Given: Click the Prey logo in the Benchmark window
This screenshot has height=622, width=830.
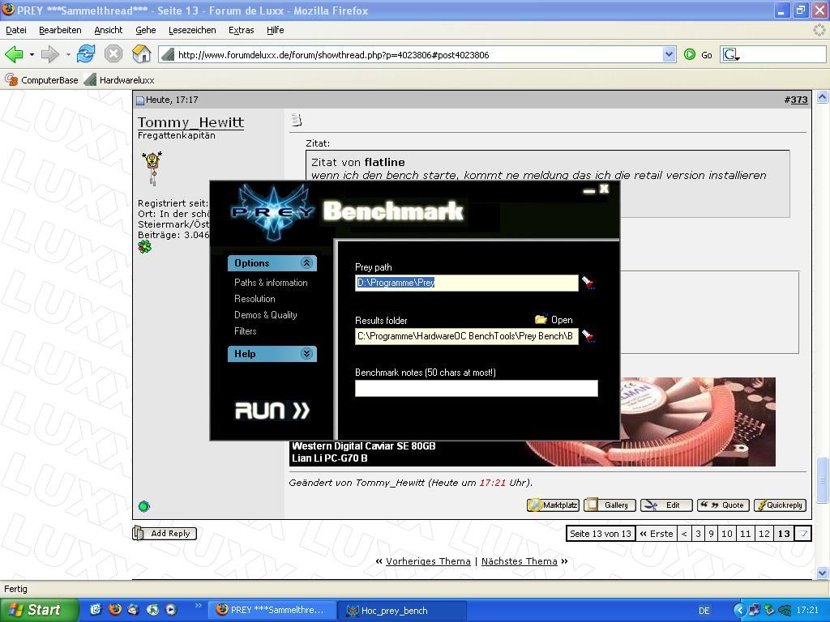Looking at the screenshot, I should pyautogui.click(x=273, y=211).
